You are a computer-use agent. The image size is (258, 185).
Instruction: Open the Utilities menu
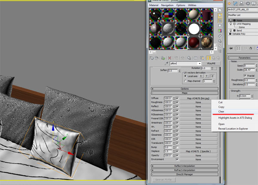tap(192, 5)
